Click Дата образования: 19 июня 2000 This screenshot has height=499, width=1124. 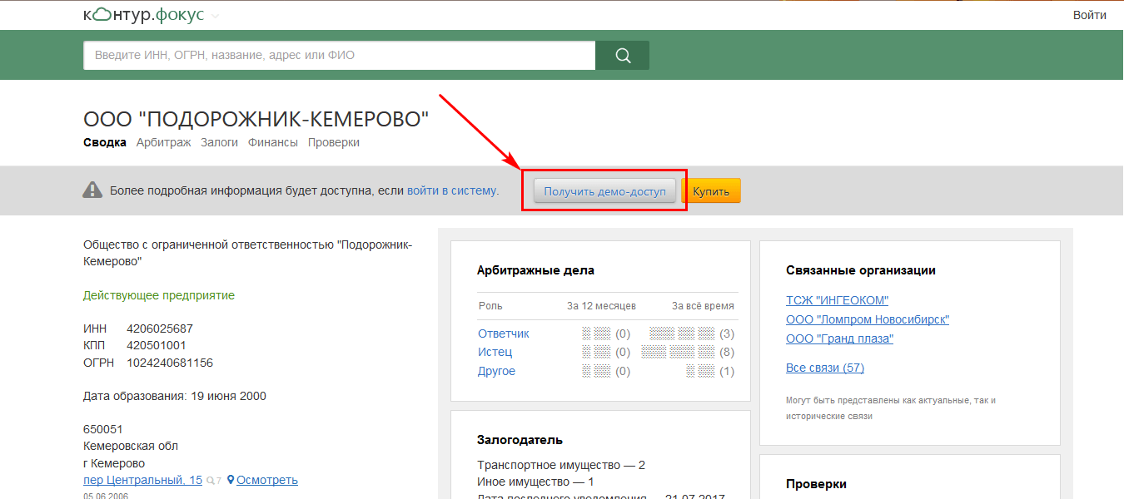(175, 396)
